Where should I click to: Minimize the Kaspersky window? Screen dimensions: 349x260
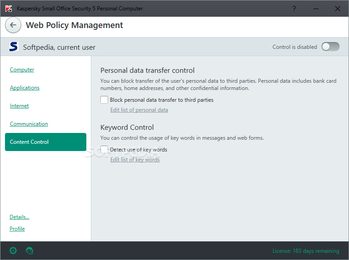[x=316, y=9]
